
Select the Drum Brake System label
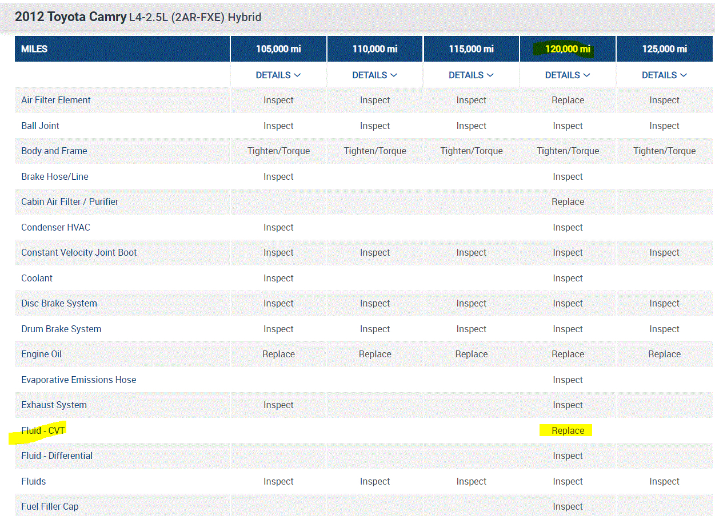click(x=61, y=329)
